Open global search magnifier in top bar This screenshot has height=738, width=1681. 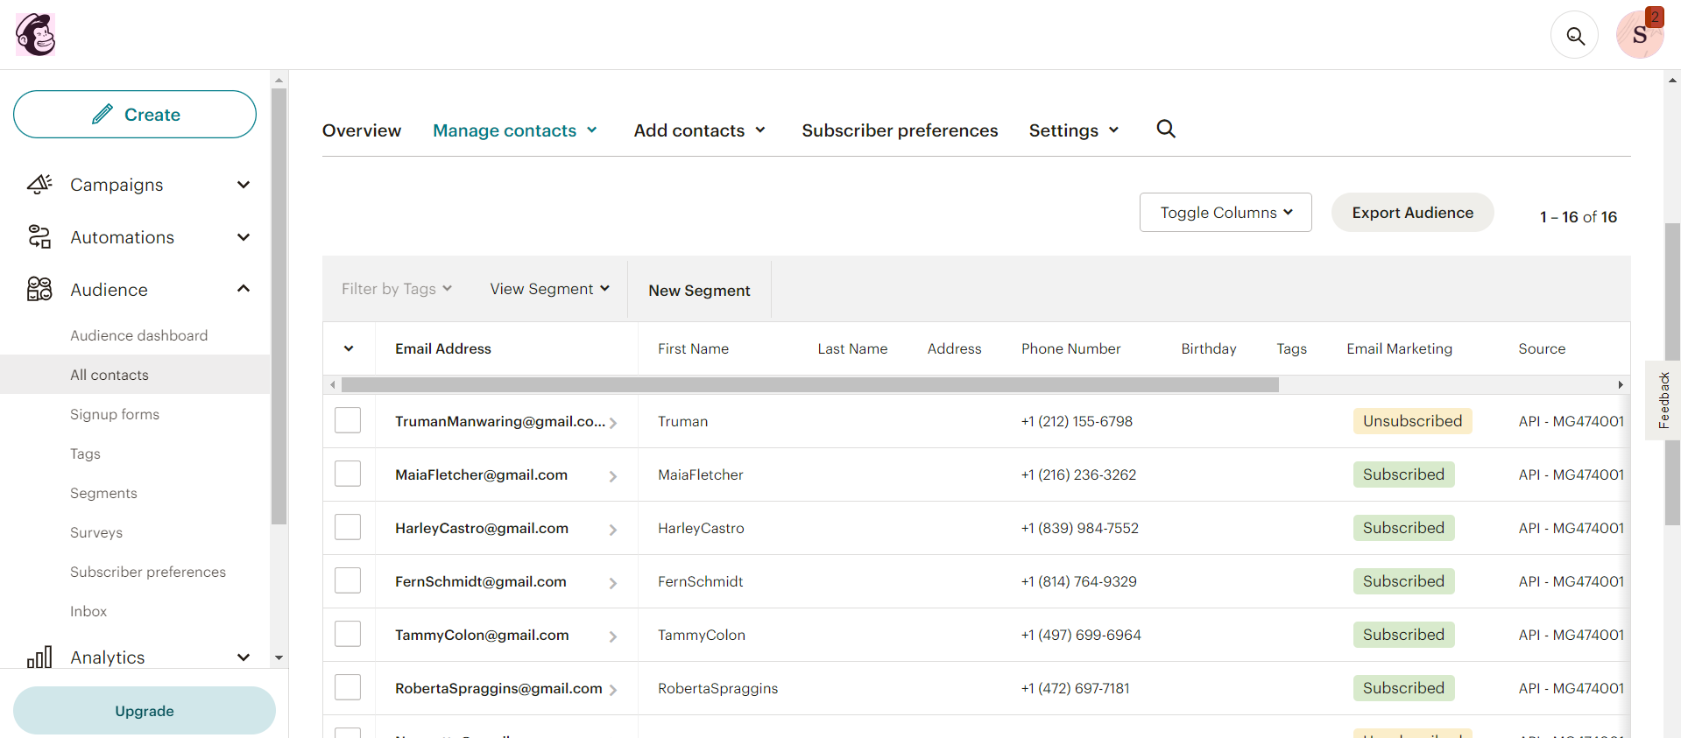[x=1574, y=36]
